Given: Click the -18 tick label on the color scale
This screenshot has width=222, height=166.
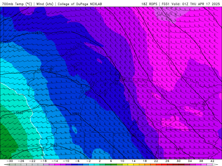Looking at the screenshot, I should (44, 161).
